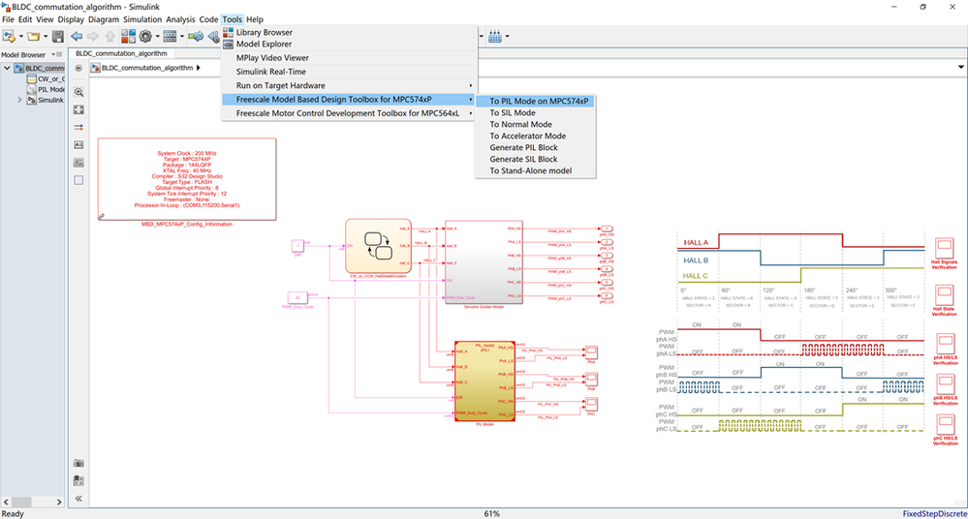Screen dimensions: 968x519
Task: Click the Fit to View palette icon
Action: [78, 109]
